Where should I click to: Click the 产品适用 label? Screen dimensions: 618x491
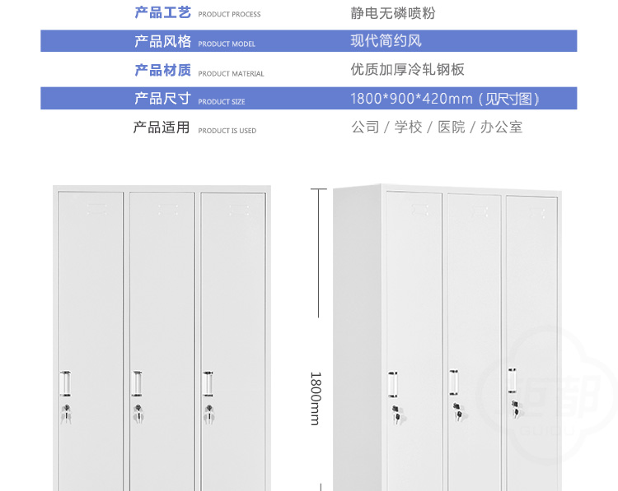(162, 127)
